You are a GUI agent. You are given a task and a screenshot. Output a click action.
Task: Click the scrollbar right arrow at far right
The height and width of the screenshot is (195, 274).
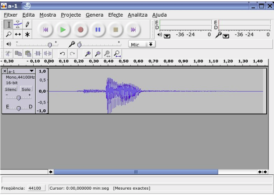(x=265, y=172)
